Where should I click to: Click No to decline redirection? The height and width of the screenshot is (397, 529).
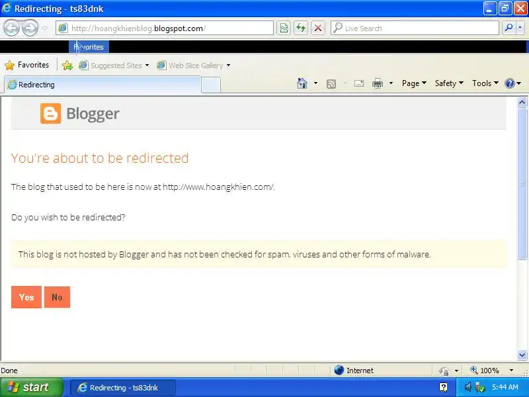pyautogui.click(x=57, y=297)
